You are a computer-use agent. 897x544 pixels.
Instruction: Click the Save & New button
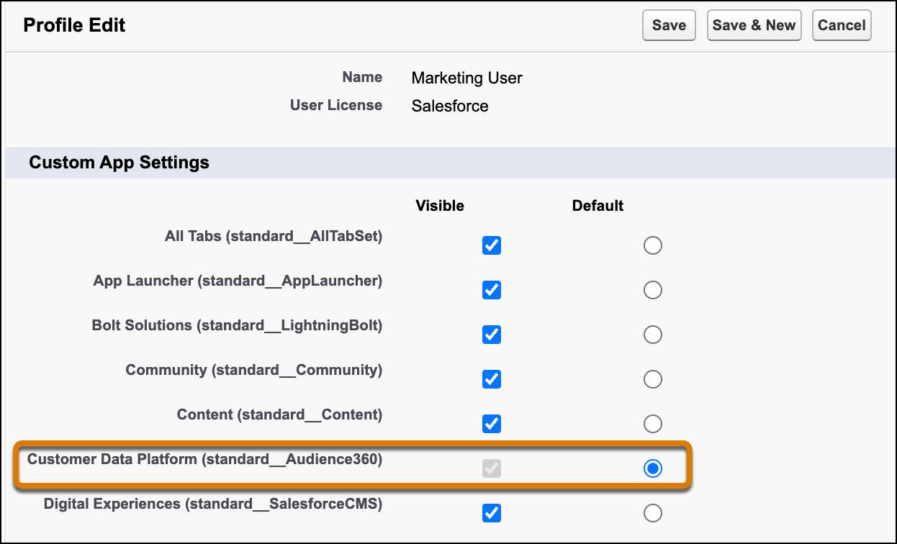coord(754,26)
